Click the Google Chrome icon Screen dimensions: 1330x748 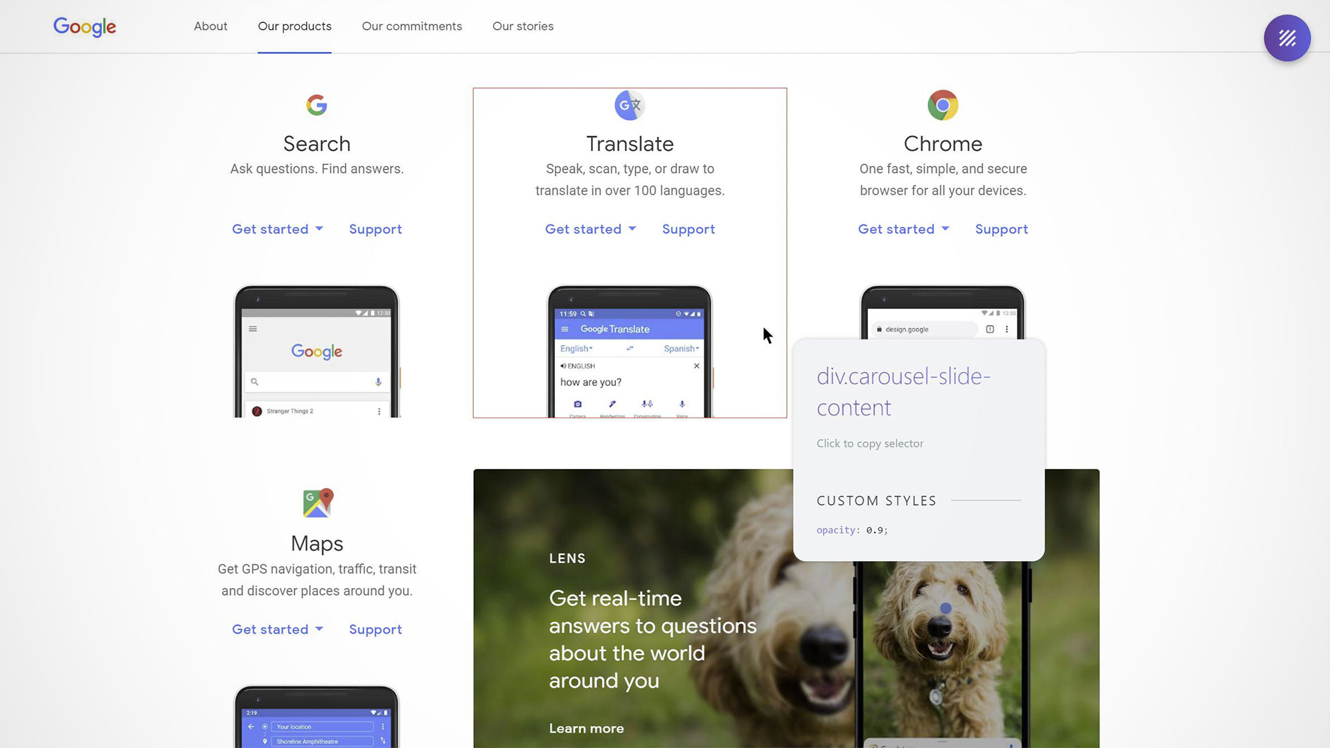click(x=943, y=104)
